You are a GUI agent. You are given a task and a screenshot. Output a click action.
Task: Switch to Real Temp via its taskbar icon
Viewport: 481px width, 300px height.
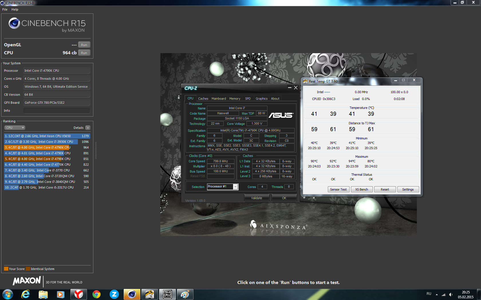point(150,294)
